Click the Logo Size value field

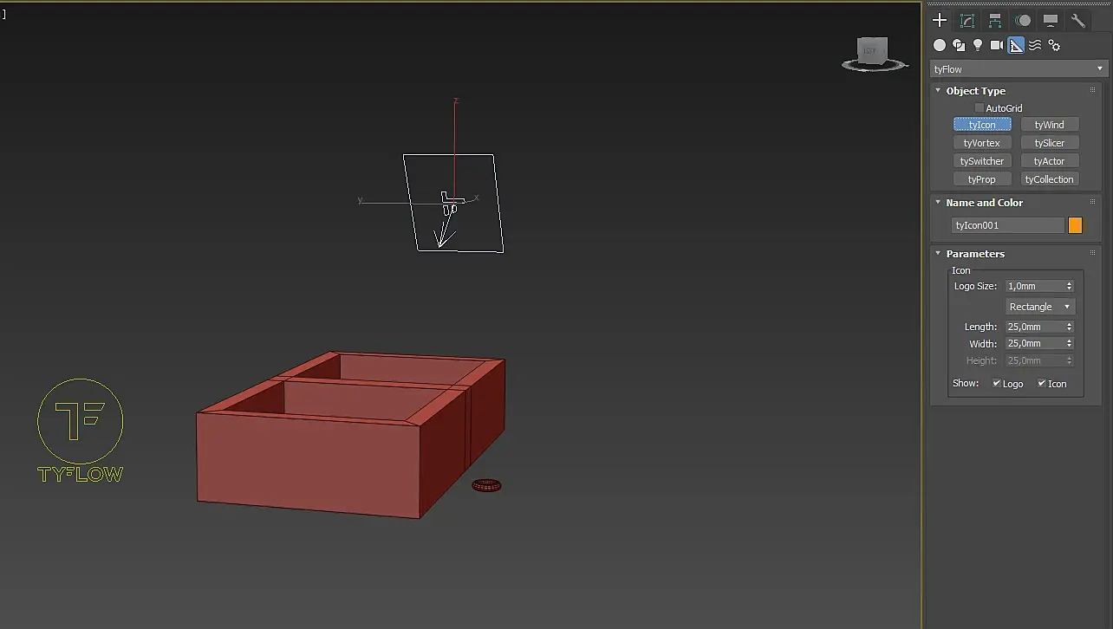coord(1034,286)
